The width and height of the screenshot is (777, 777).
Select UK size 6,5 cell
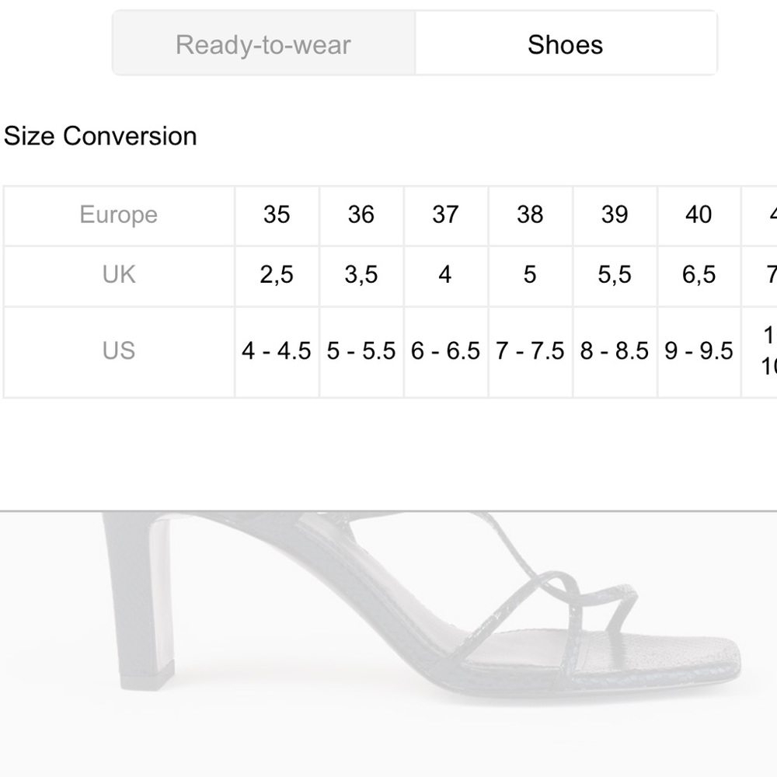point(699,274)
